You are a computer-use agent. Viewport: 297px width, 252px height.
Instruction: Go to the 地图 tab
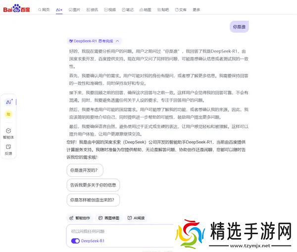click(145, 10)
